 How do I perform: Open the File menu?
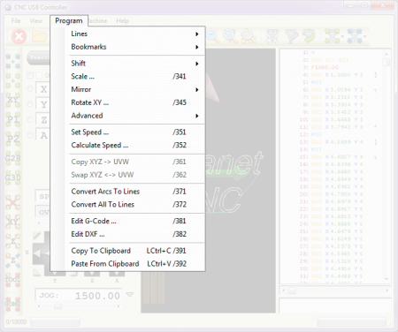[x=16, y=21]
